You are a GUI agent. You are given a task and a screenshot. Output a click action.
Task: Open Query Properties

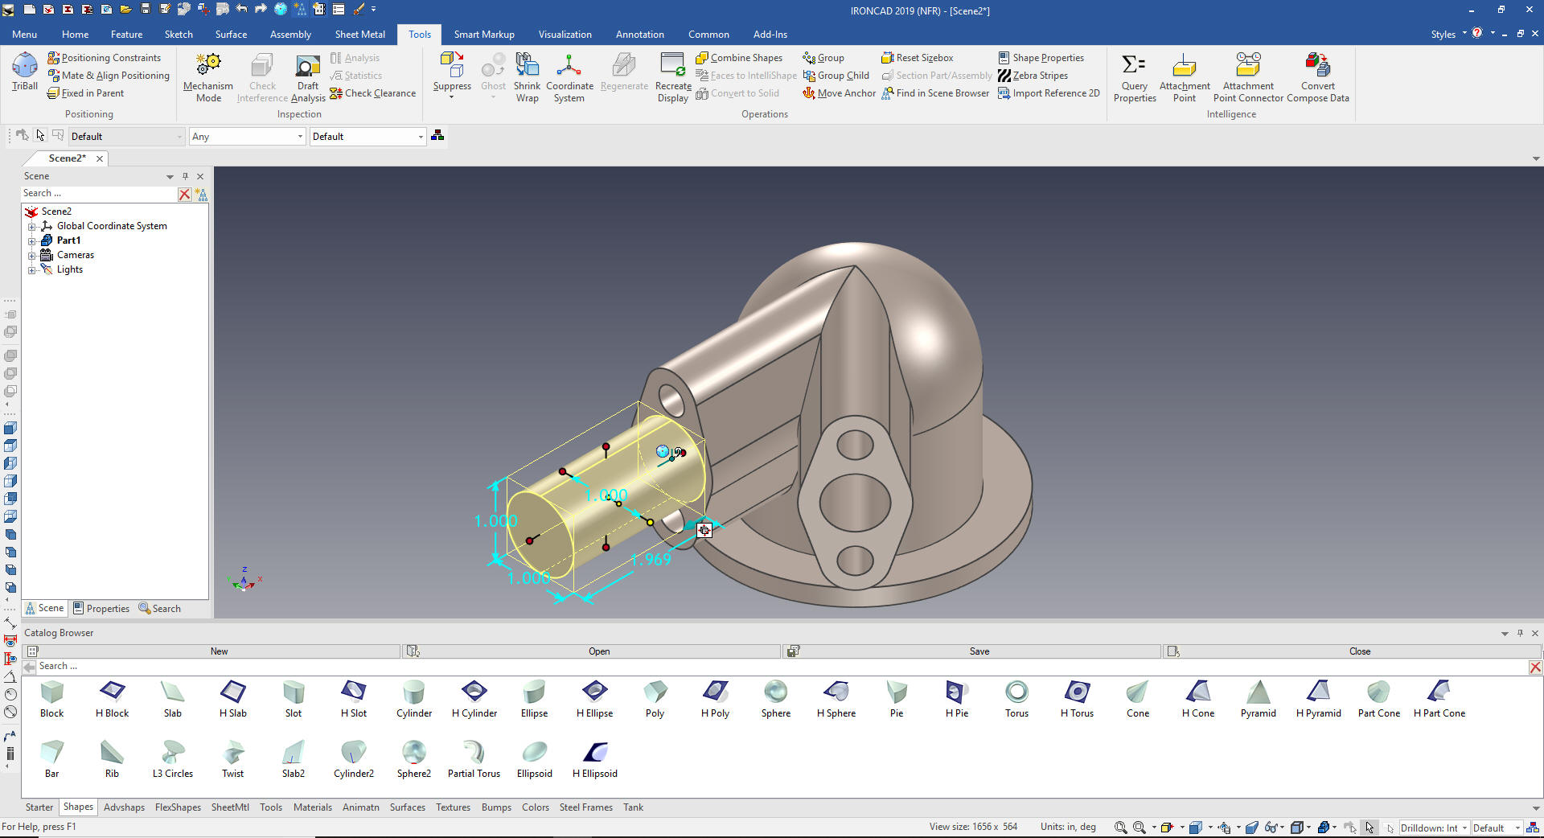[1135, 77]
